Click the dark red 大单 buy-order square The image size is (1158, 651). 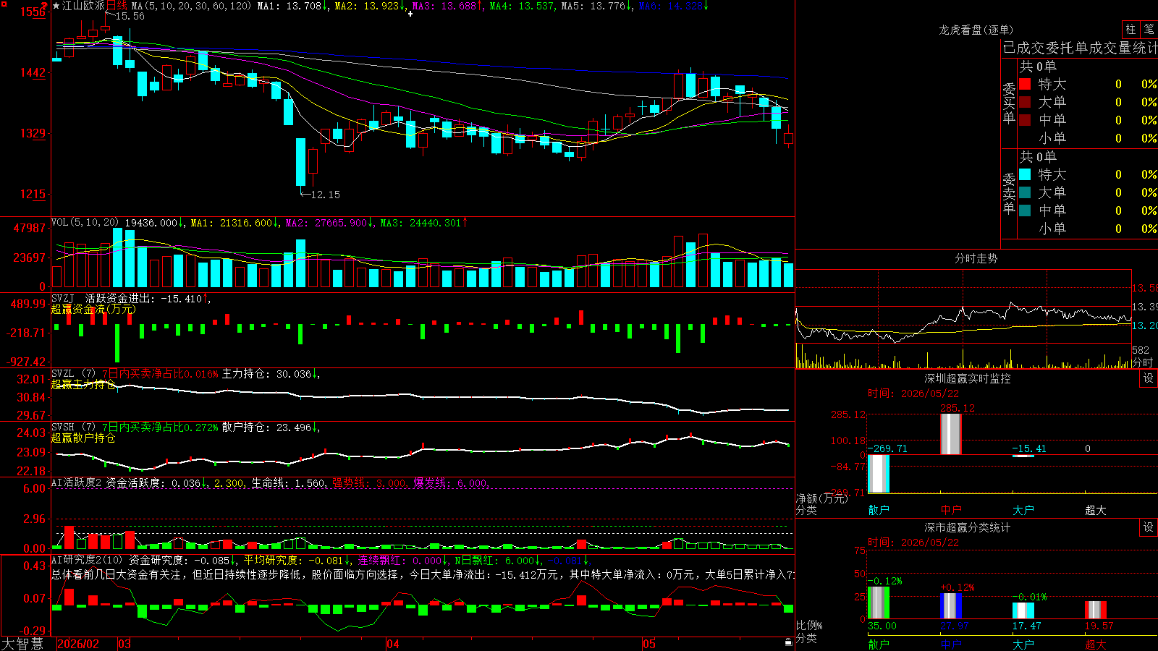[x=1025, y=102]
